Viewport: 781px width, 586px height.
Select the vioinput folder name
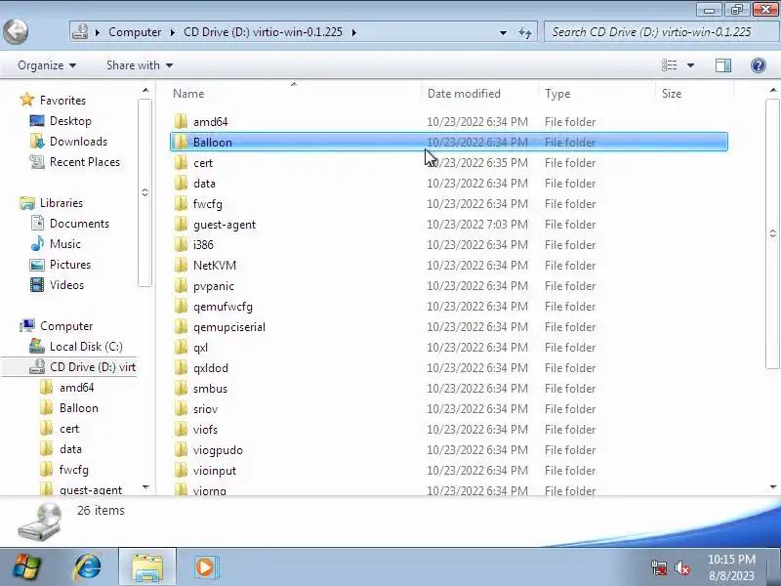coord(215,471)
